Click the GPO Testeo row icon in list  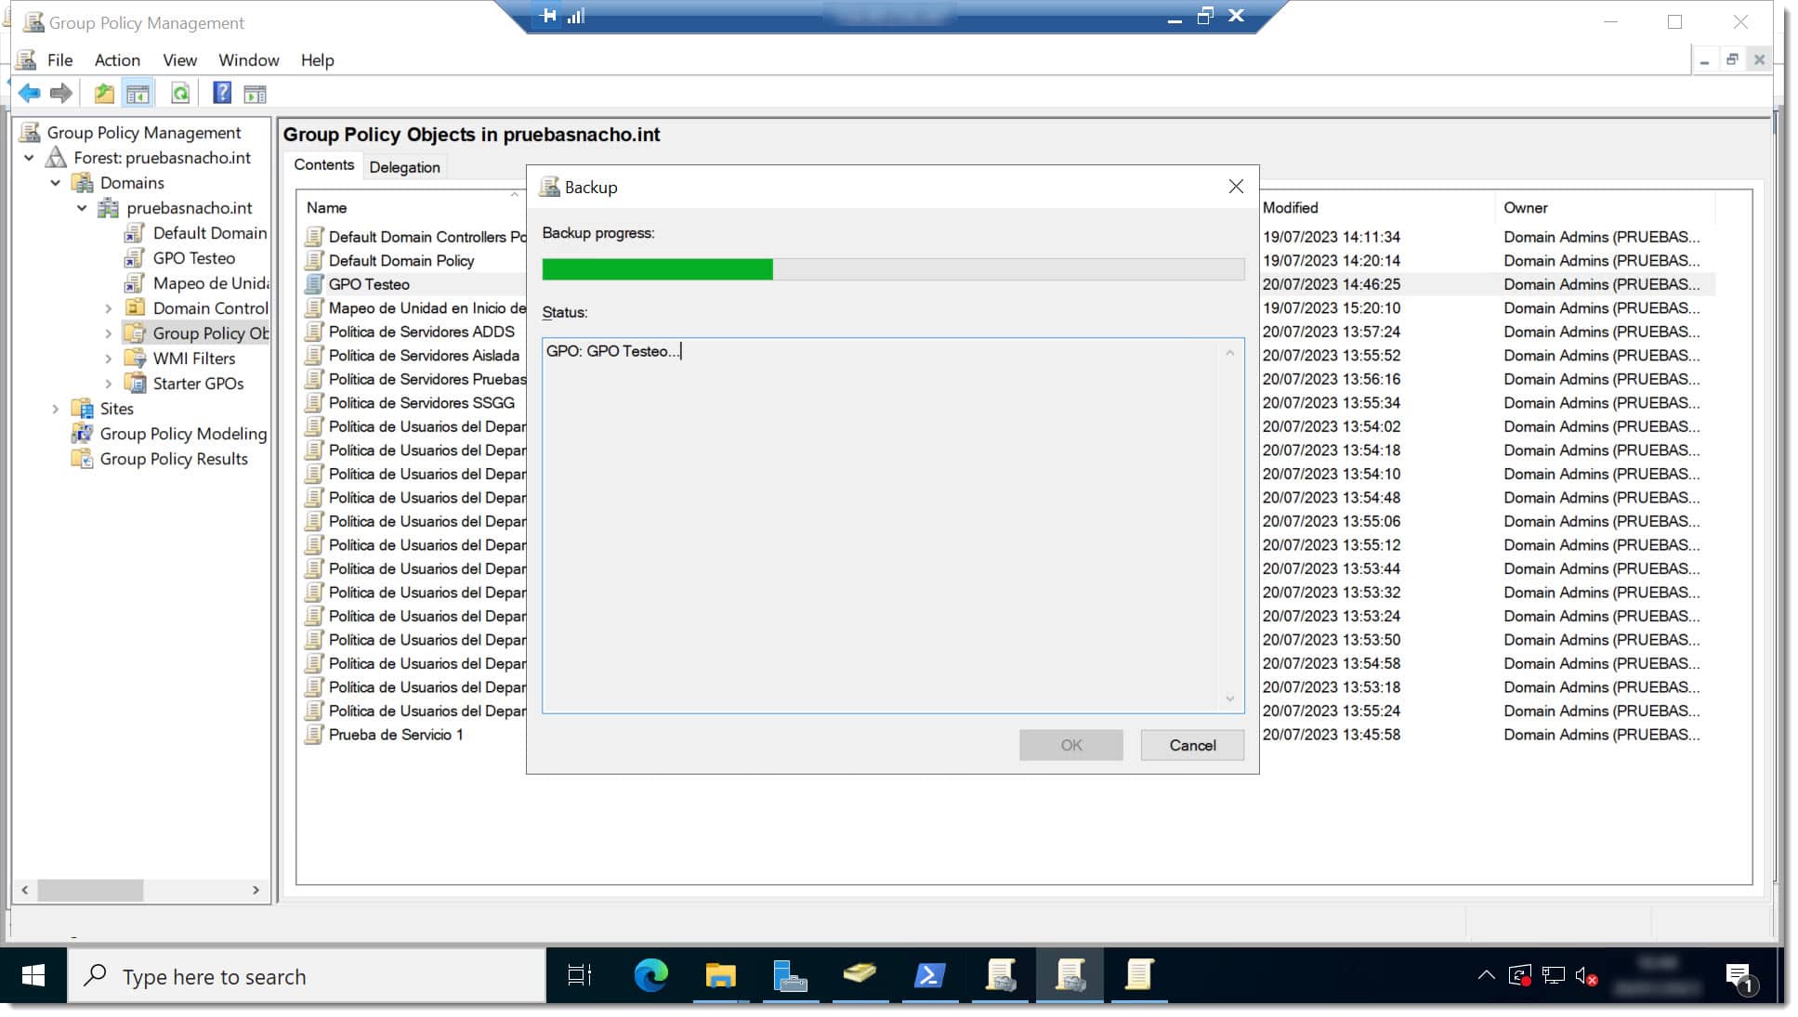click(x=314, y=284)
